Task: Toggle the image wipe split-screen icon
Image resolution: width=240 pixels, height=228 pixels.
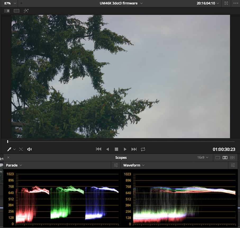Action: [7, 11]
